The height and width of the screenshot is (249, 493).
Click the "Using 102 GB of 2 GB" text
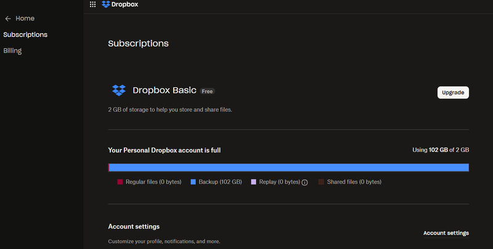pyautogui.click(x=440, y=150)
